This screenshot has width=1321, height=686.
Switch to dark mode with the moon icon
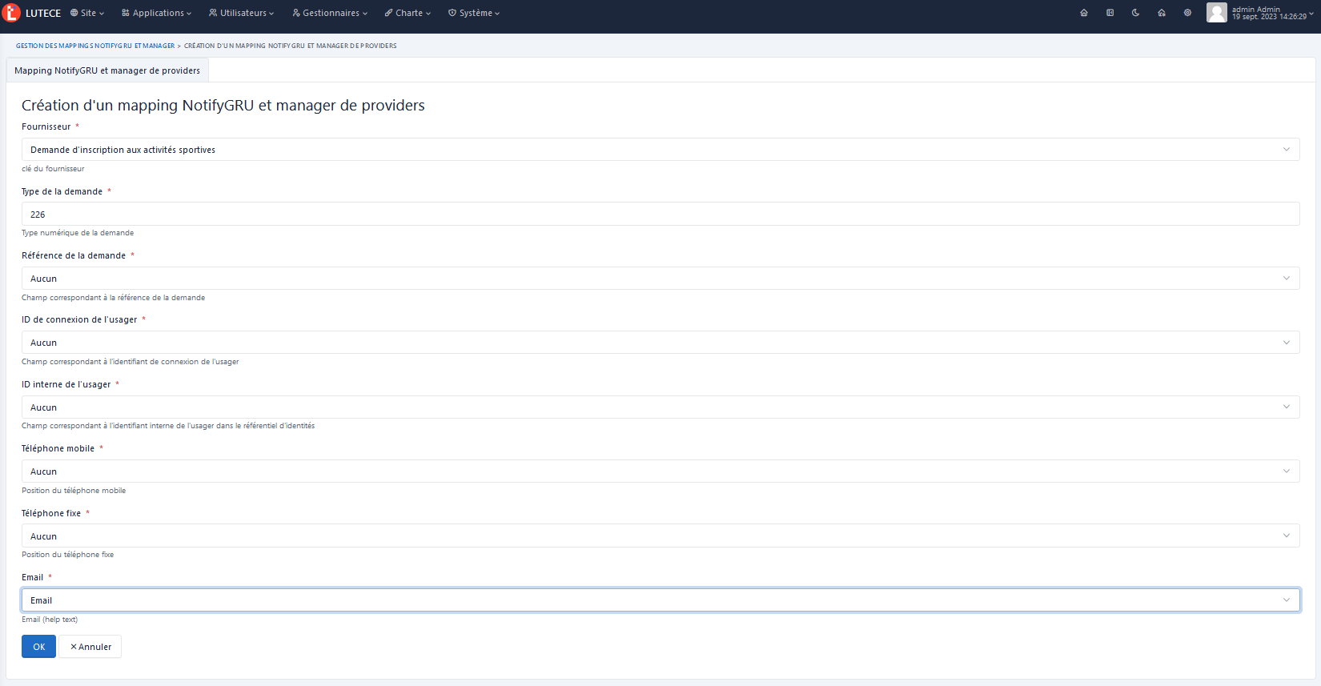tap(1135, 13)
